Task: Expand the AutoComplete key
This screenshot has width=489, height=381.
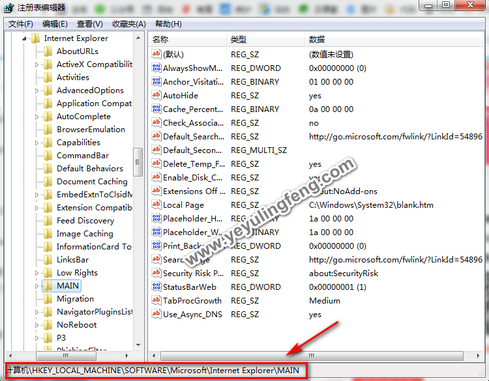Action: pyautogui.click(x=37, y=117)
